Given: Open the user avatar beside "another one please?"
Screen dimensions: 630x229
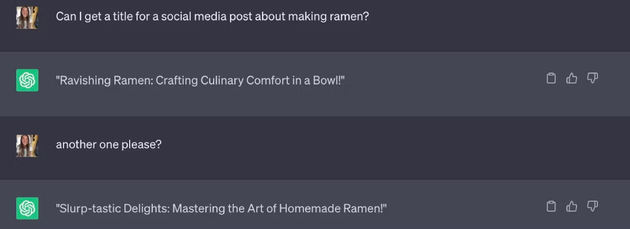Looking at the screenshot, I should tap(27, 145).
